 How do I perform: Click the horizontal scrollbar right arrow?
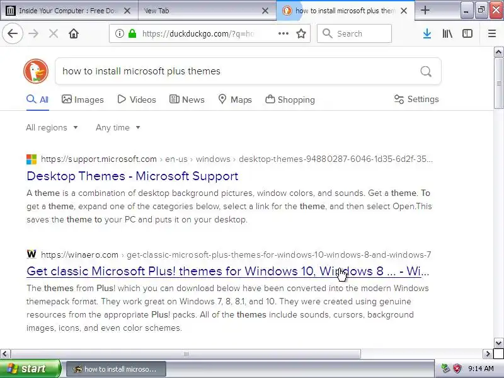point(488,354)
